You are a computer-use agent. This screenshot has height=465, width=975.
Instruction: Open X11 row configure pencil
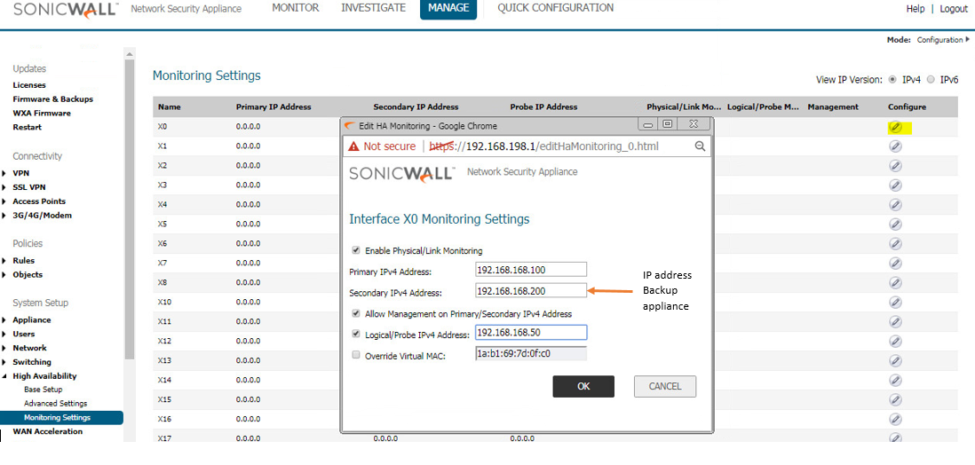[895, 321]
